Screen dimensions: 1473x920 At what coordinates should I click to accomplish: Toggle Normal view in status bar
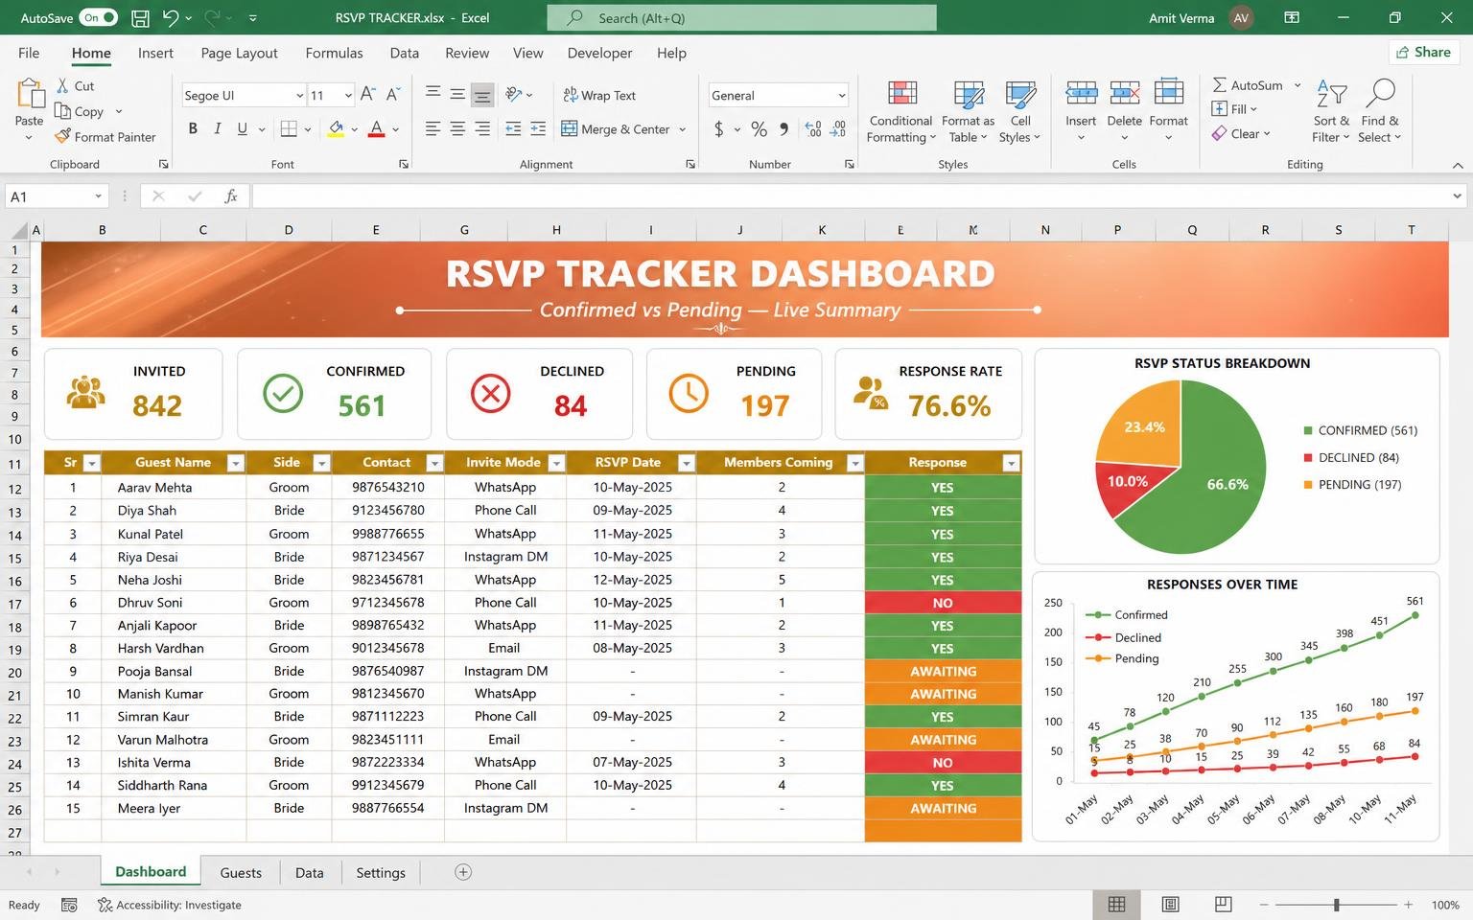tap(1117, 904)
